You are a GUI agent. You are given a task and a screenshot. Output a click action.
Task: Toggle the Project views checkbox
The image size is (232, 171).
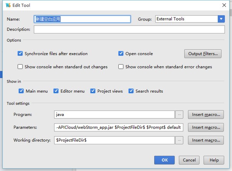pyautogui.click(x=93, y=91)
